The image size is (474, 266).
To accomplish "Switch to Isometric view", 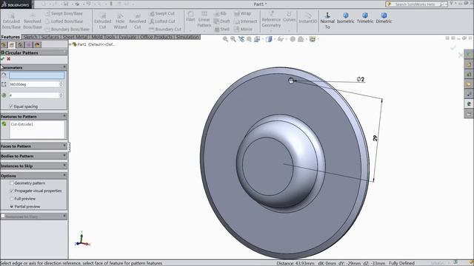I will pyautogui.click(x=346, y=18).
